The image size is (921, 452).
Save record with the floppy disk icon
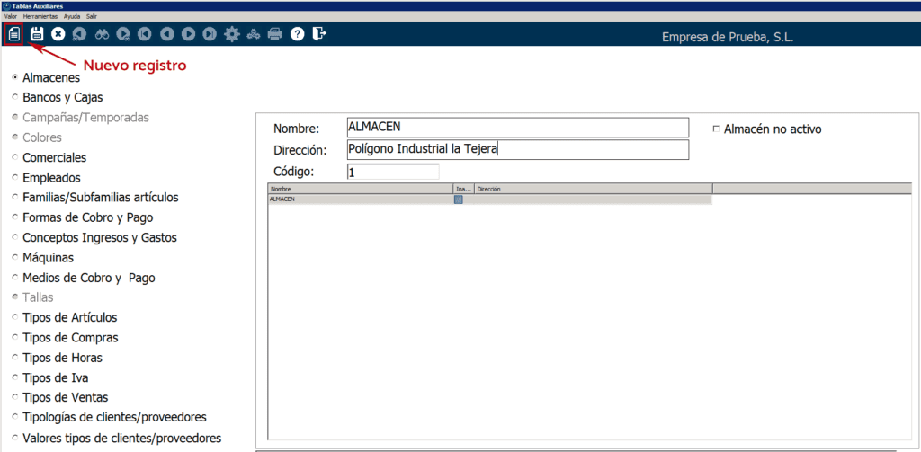(37, 34)
